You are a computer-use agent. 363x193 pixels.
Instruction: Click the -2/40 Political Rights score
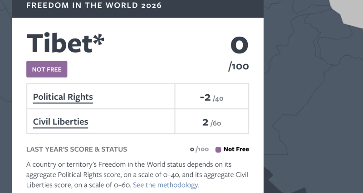click(x=211, y=97)
